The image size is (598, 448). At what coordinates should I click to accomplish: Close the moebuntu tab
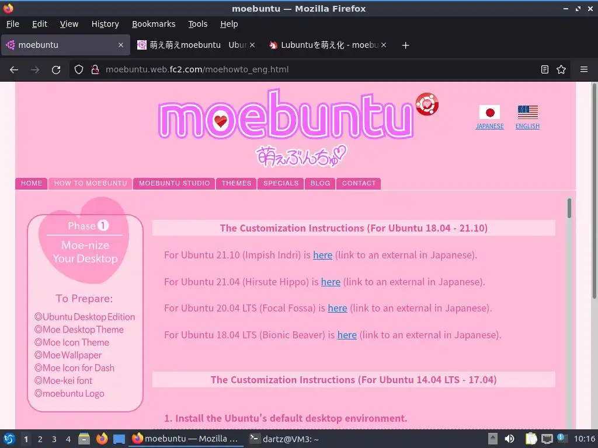pos(120,45)
